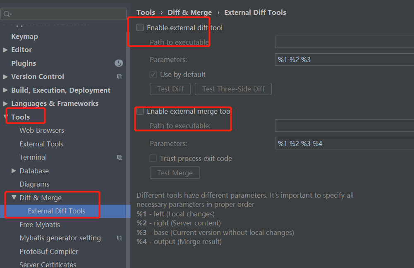Toggle Trust process exit code checkbox
414x268 pixels.
153,158
